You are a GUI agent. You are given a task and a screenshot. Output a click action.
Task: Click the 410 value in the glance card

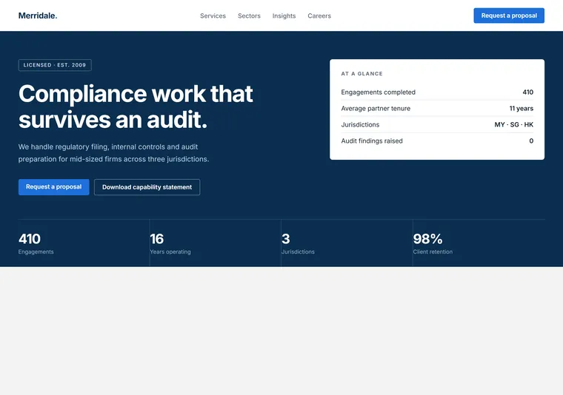pos(527,92)
